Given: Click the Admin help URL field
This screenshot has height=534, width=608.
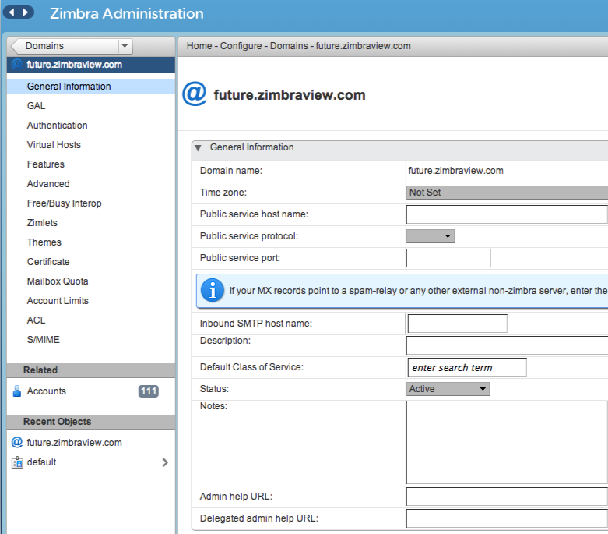Looking at the screenshot, I should pos(507,497).
